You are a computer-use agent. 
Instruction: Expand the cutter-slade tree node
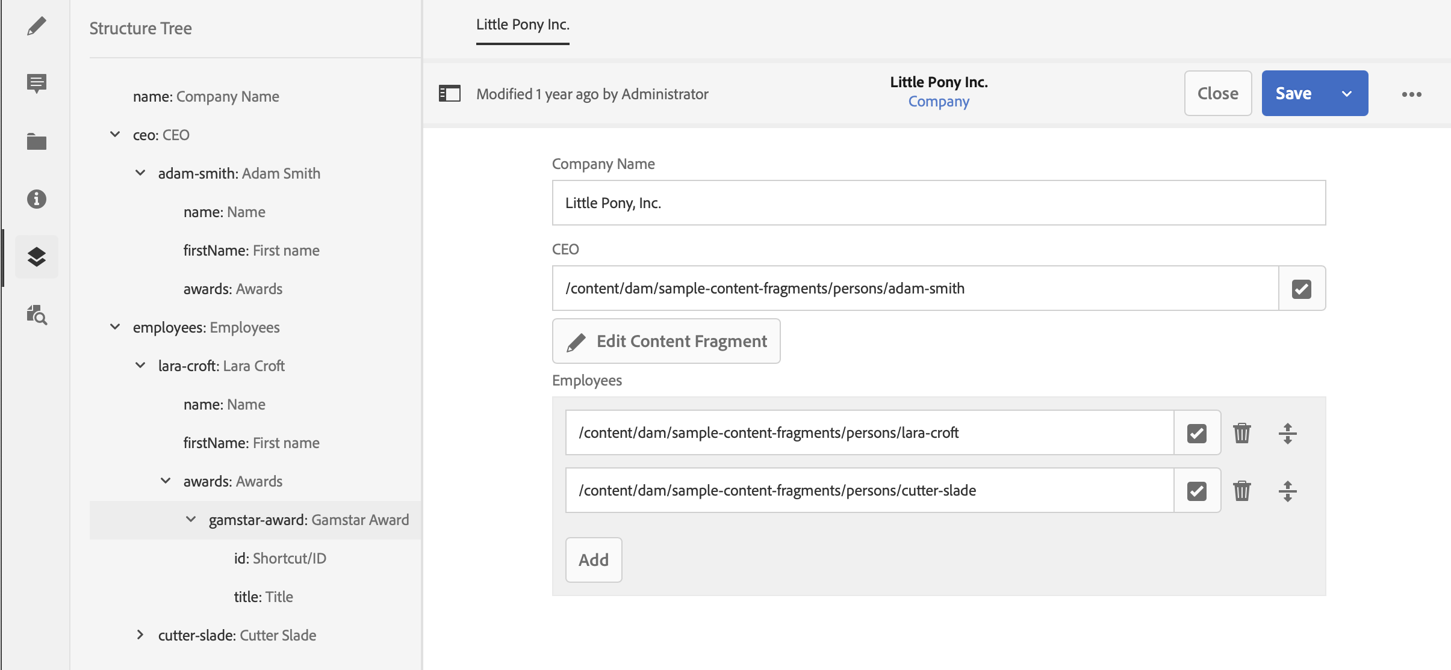140,635
